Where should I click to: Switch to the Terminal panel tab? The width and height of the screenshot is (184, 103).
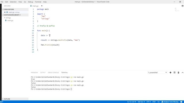pos(64,72)
